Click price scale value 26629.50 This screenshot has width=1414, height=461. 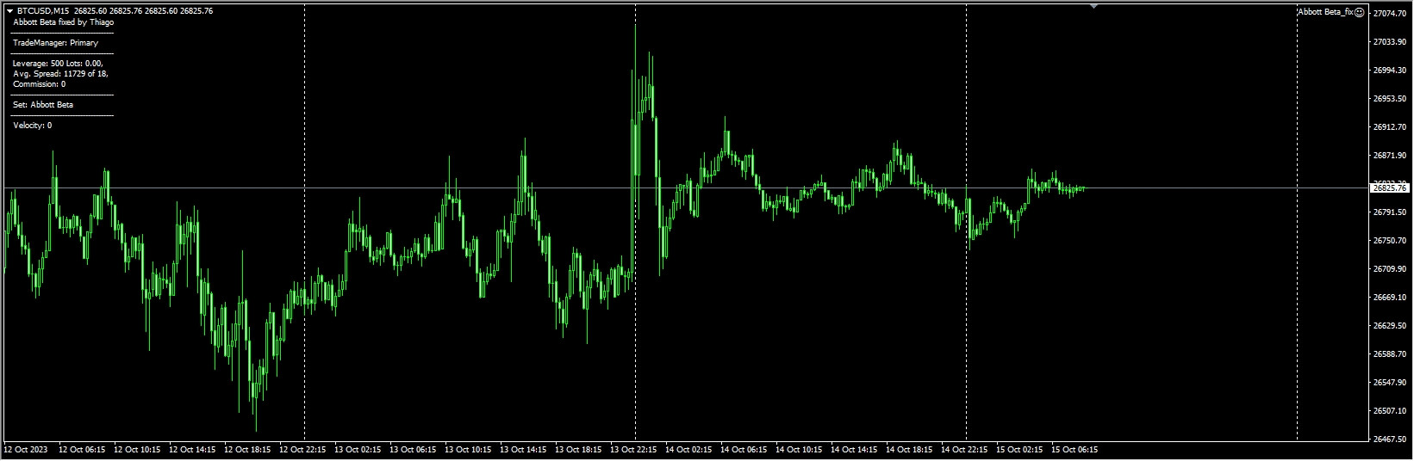1390,325
